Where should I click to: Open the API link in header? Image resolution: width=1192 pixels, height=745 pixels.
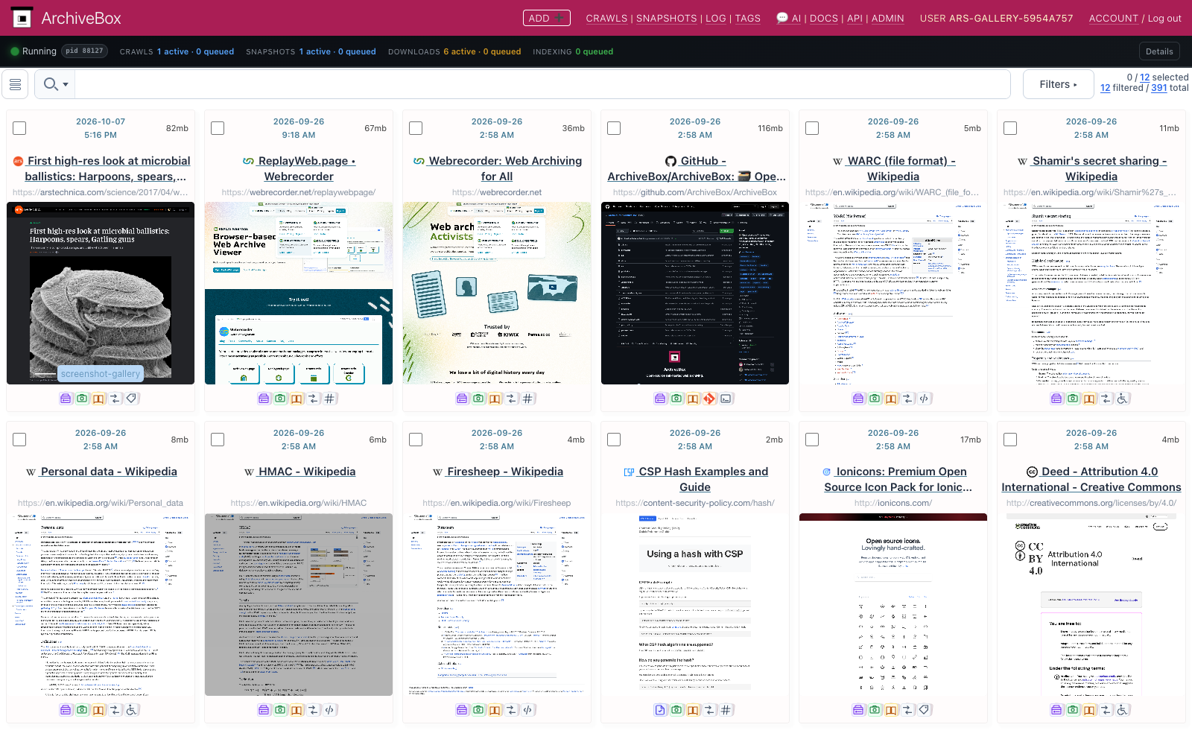point(855,19)
